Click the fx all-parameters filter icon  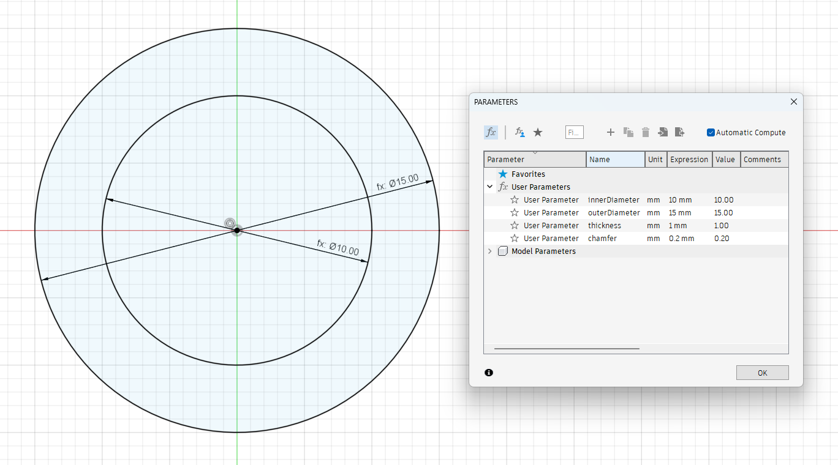pyautogui.click(x=491, y=132)
